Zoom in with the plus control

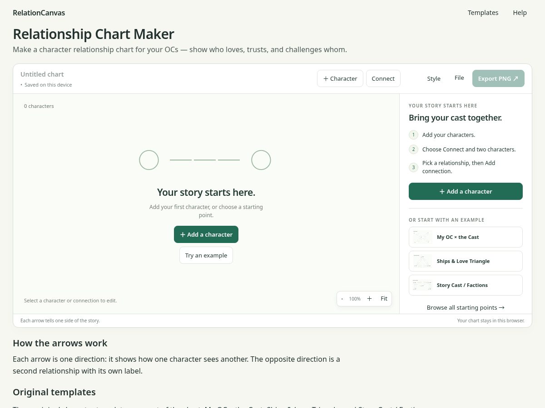(369, 298)
